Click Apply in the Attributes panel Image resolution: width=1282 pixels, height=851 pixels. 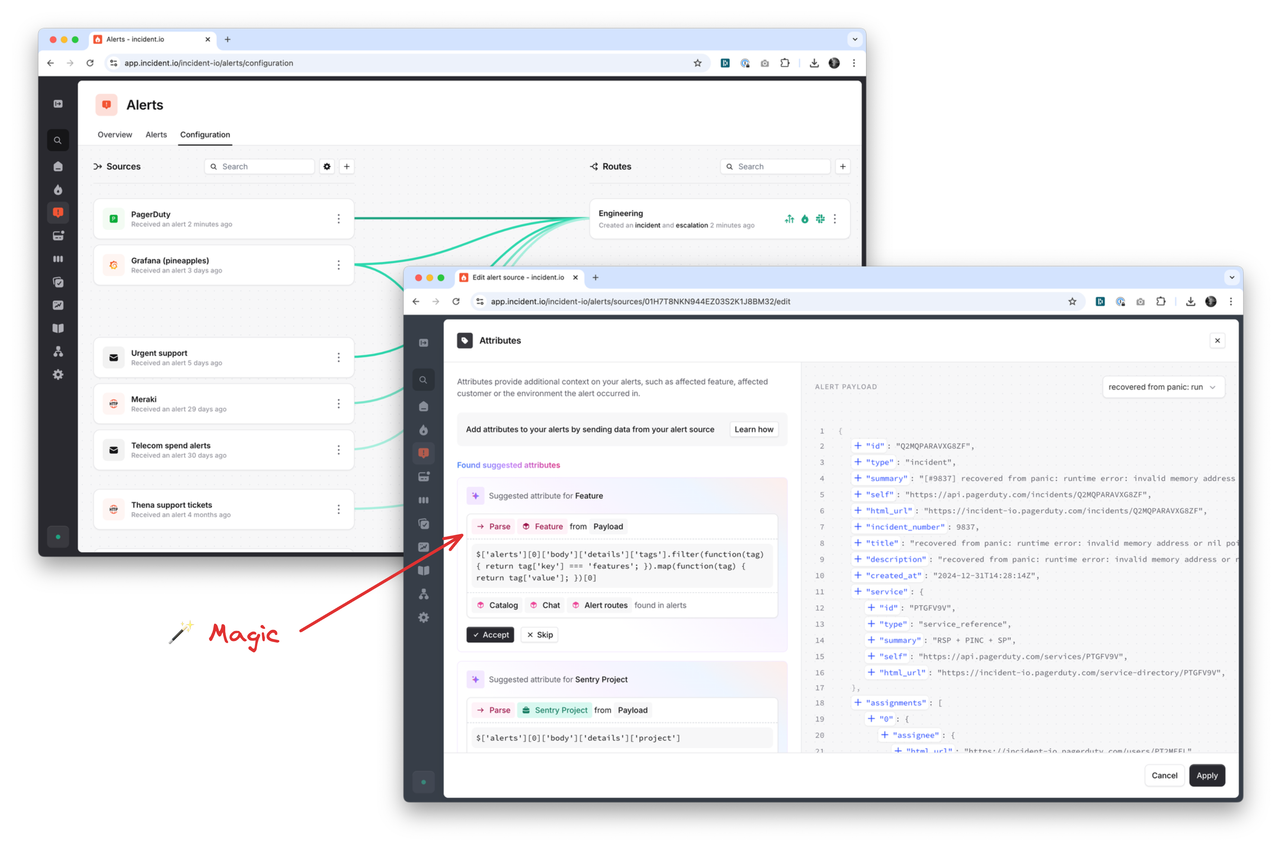(x=1207, y=776)
